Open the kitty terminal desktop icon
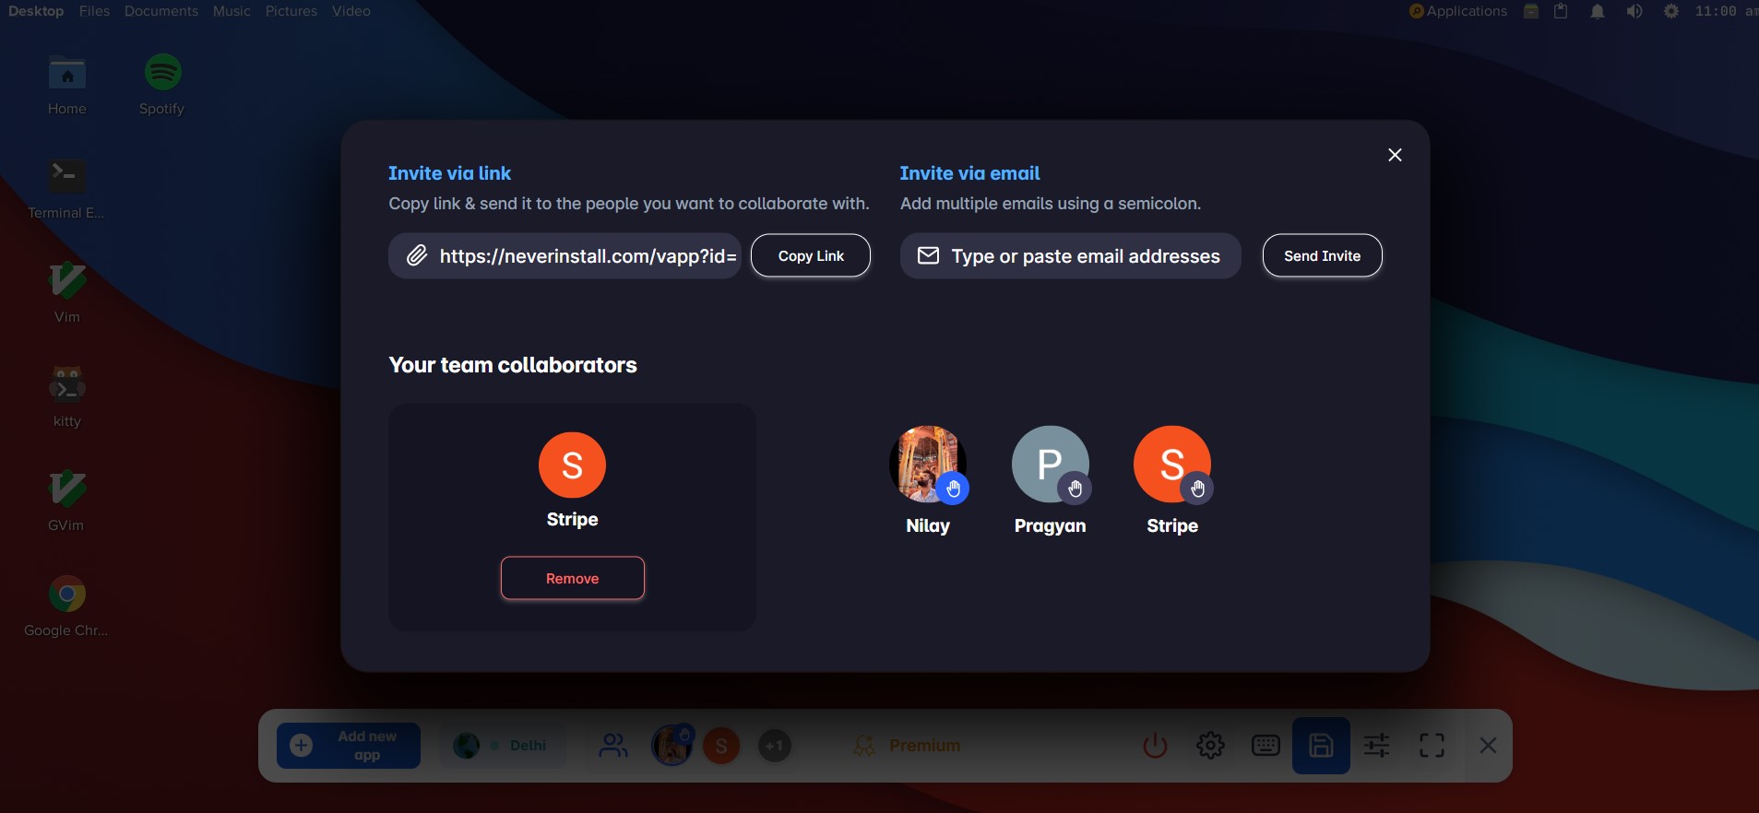 [67, 397]
